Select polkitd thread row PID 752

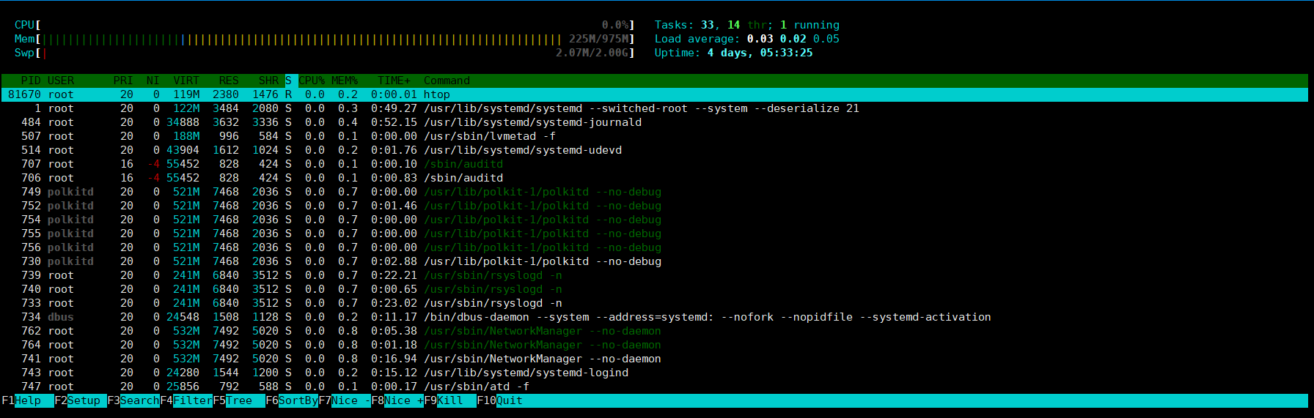tap(655, 206)
